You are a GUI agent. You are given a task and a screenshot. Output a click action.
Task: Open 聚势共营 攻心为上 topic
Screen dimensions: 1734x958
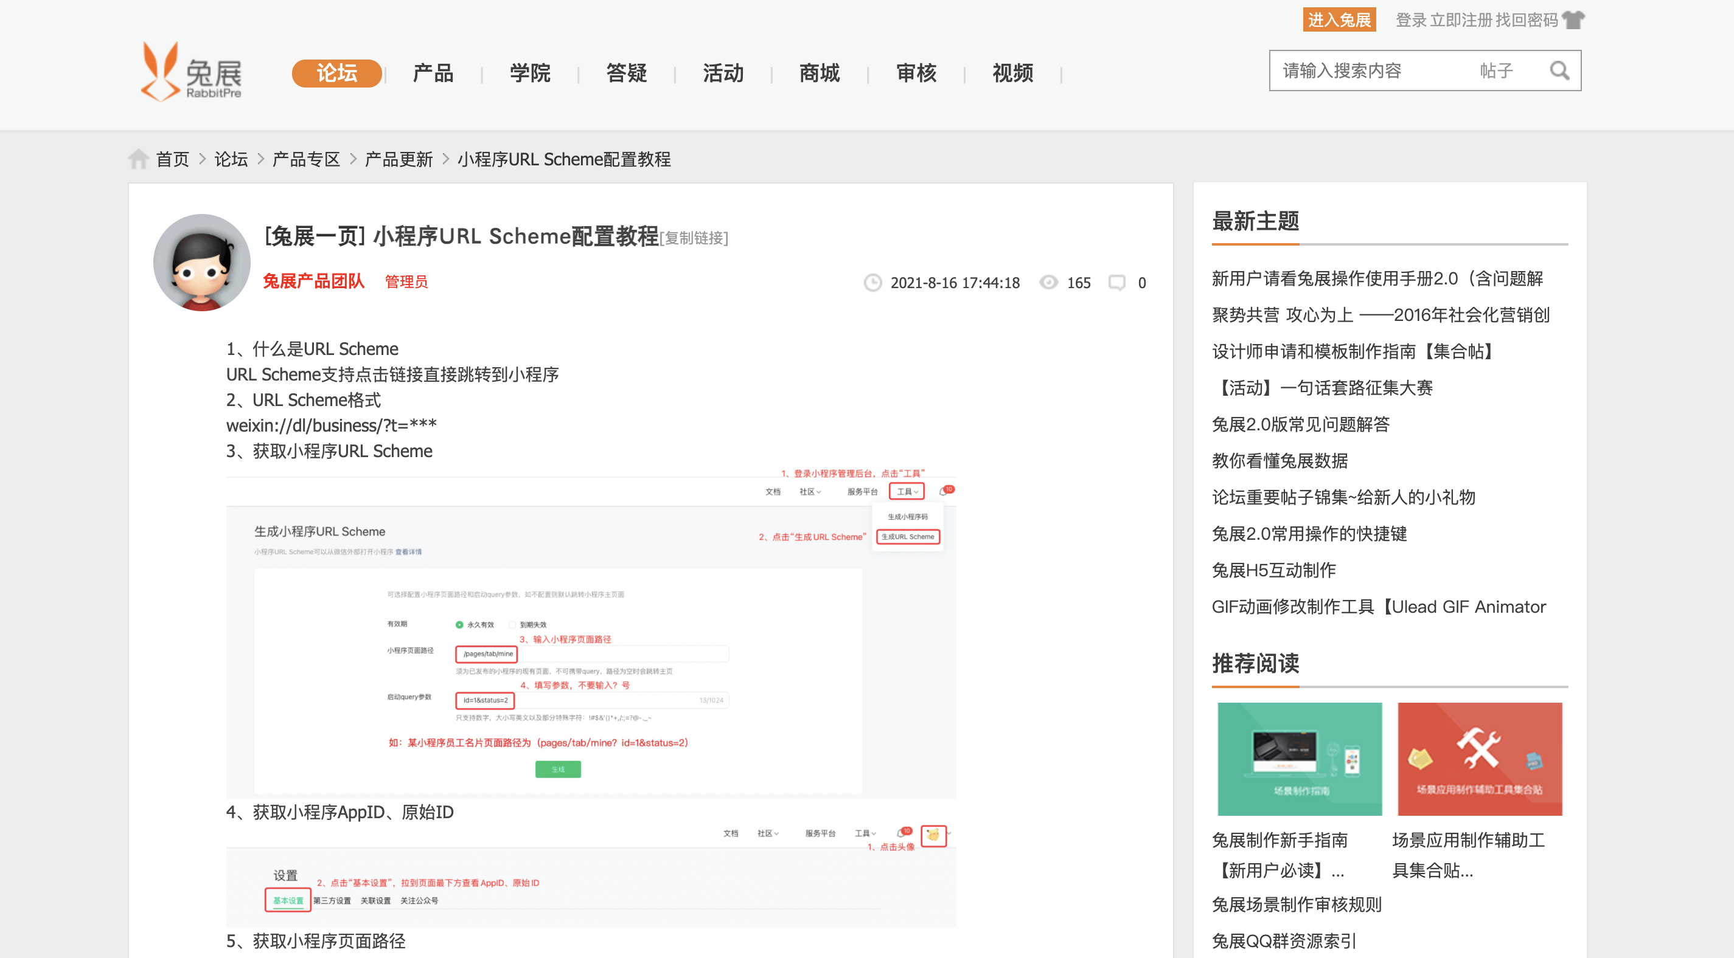[1380, 315]
